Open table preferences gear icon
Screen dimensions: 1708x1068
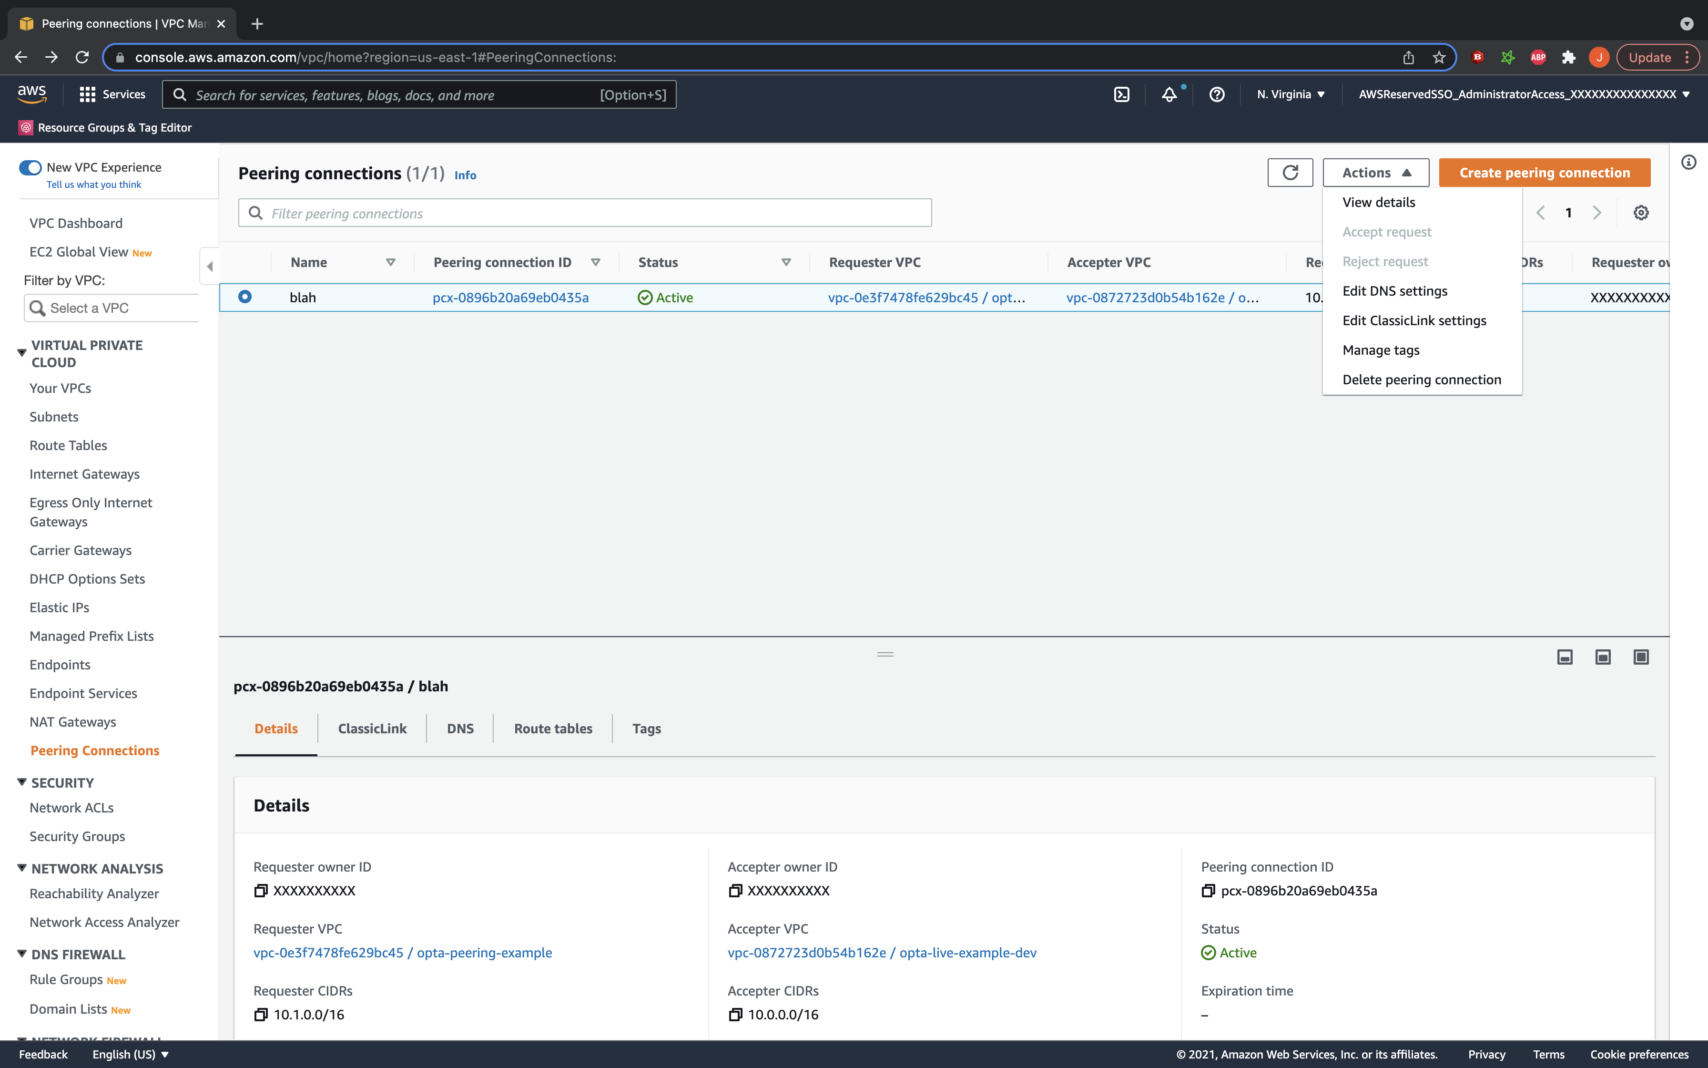[1641, 213]
